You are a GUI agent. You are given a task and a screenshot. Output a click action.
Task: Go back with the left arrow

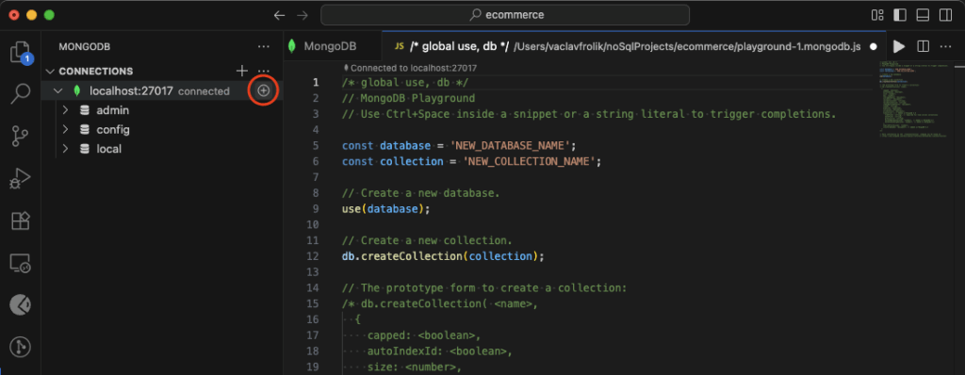coord(279,15)
